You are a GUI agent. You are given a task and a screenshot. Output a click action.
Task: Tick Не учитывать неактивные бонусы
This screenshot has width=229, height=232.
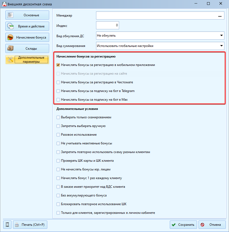58,143
